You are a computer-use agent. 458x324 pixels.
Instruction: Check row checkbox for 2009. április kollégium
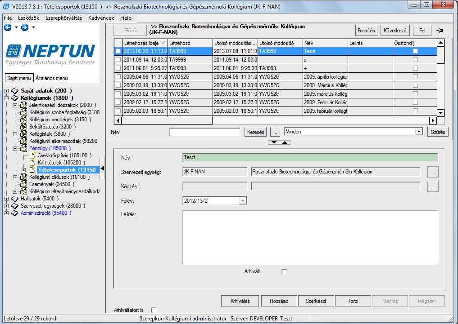pos(118,77)
